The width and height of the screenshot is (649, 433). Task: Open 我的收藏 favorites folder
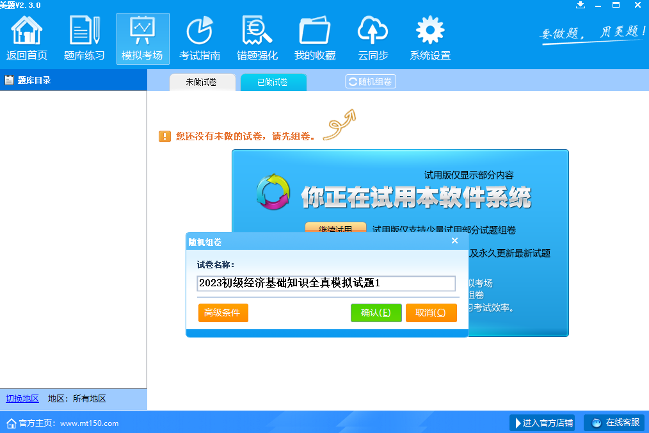[x=315, y=38]
